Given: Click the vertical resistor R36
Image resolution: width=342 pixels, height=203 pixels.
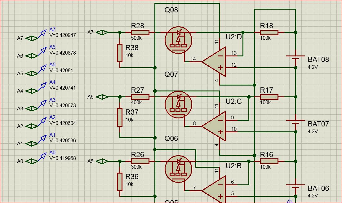Looking at the screenshot, I should click(x=120, y=182).
